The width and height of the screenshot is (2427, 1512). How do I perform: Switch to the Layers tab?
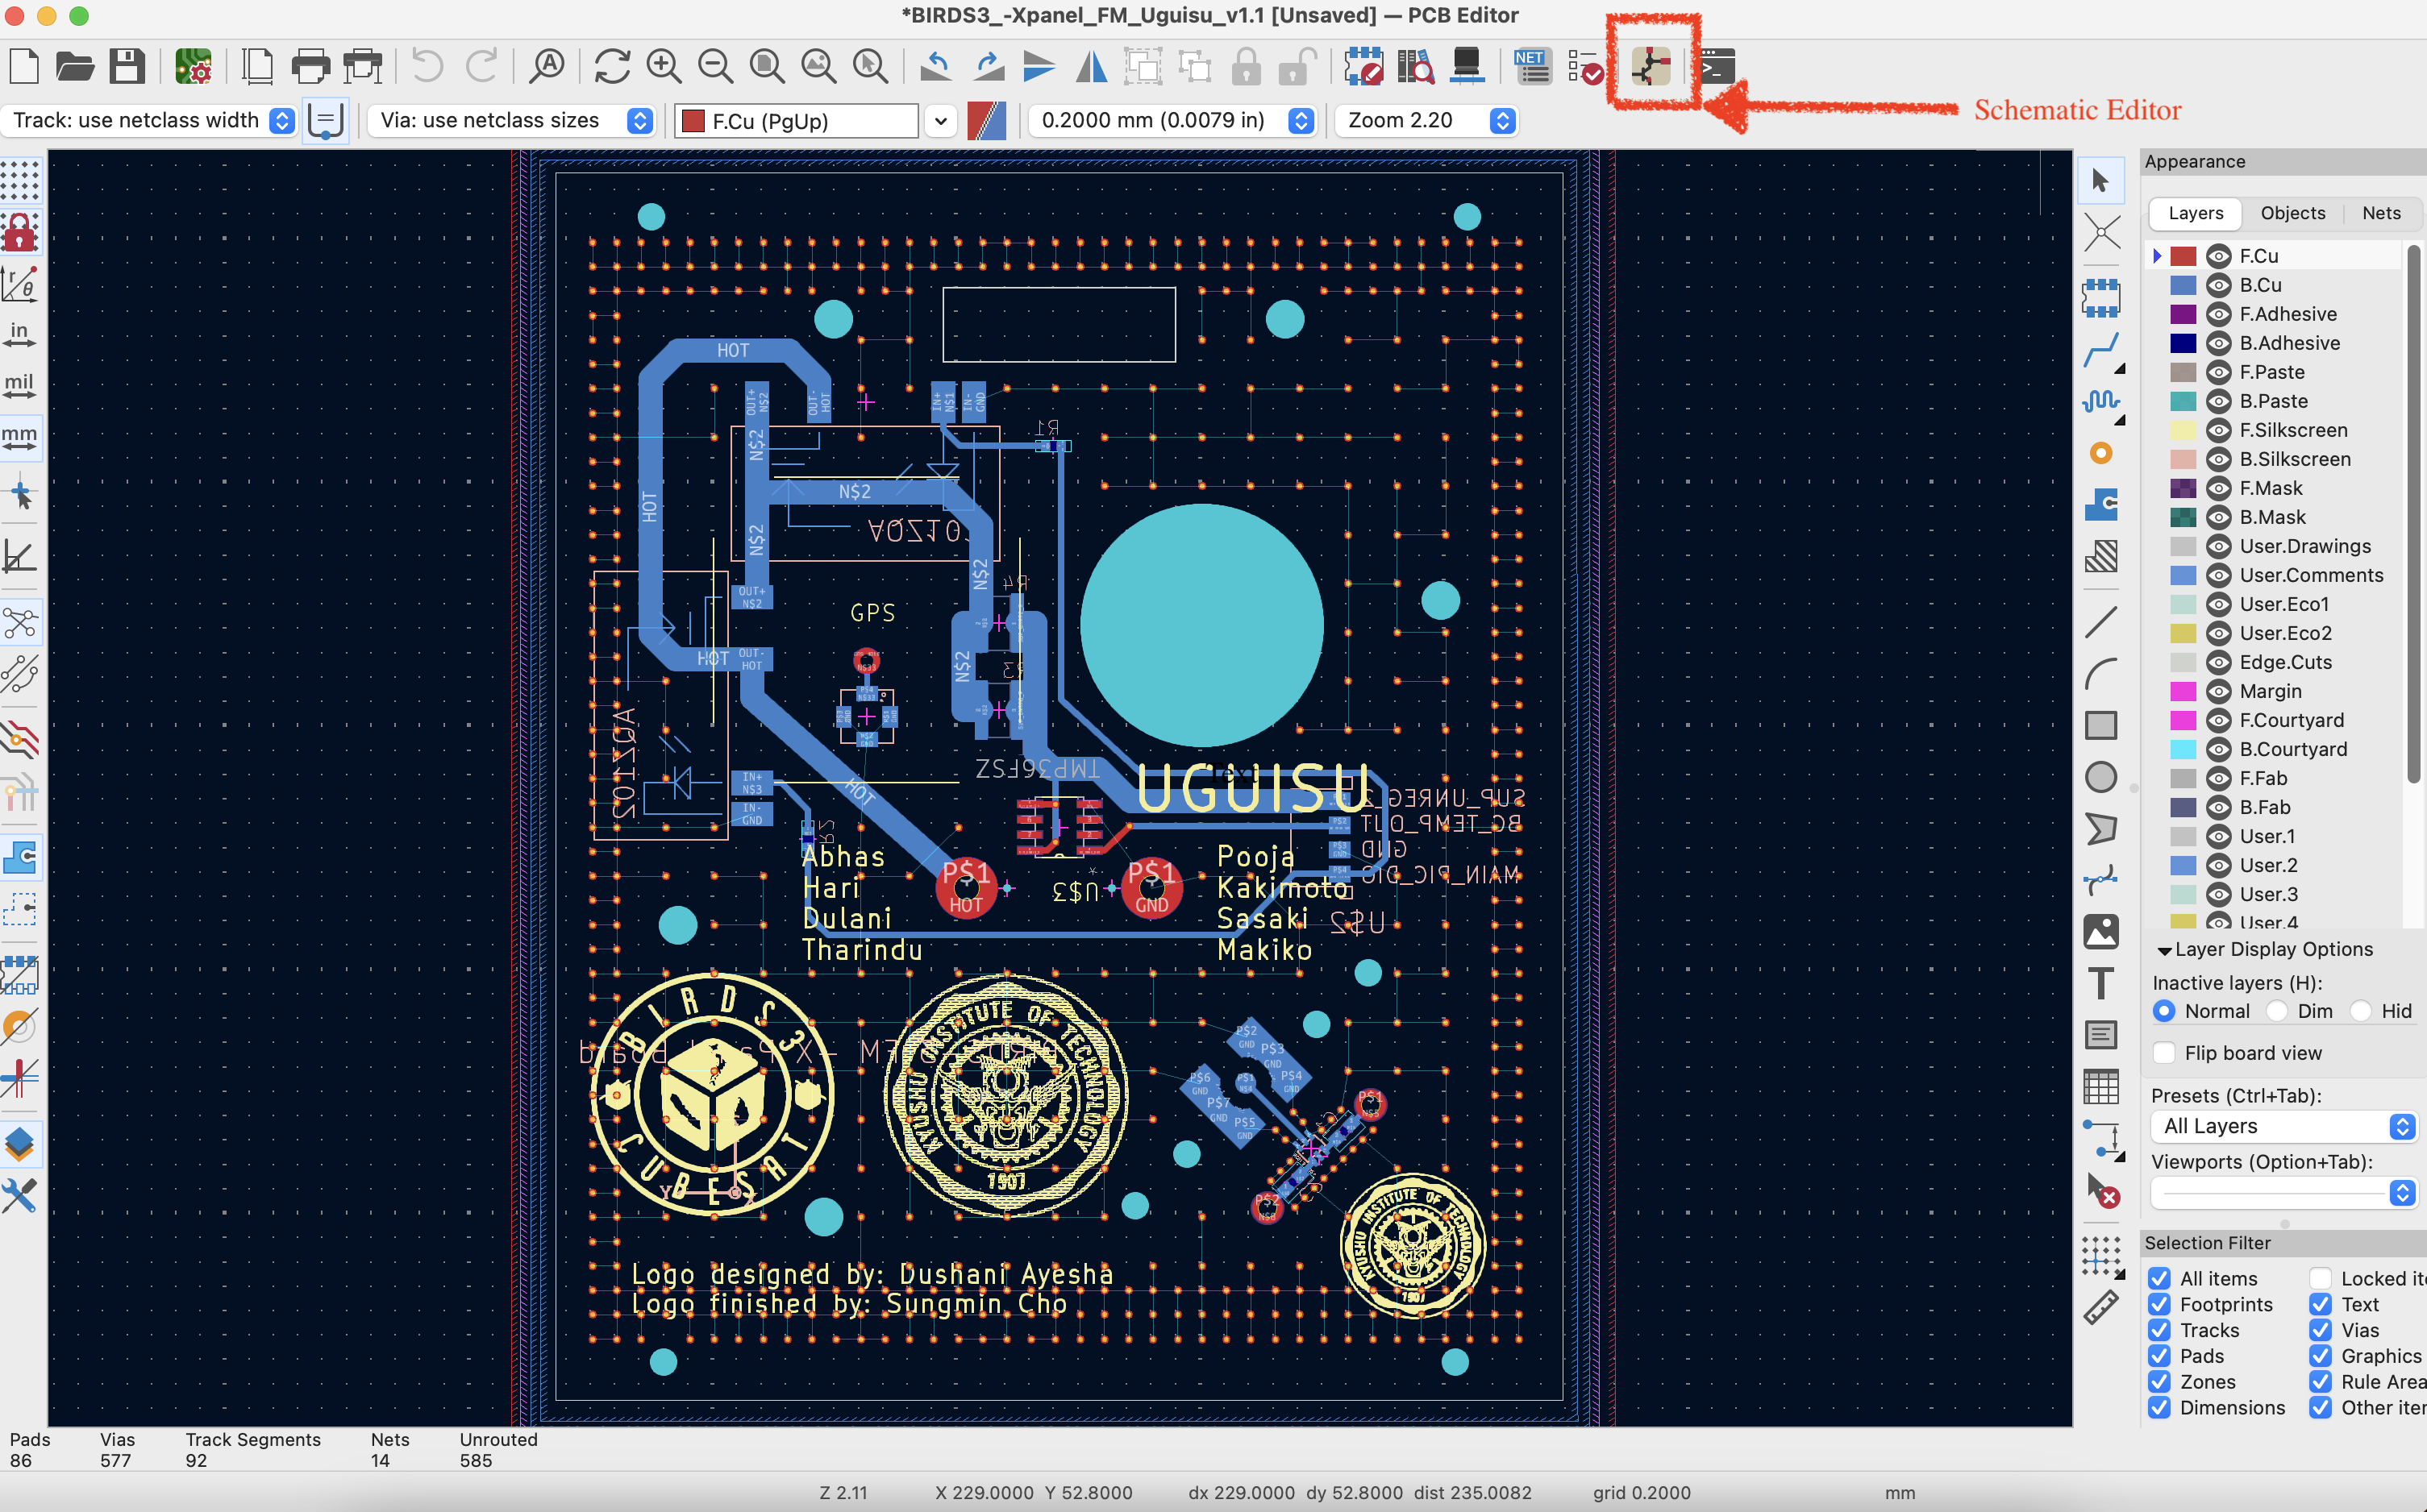[x=2195, y=213]
